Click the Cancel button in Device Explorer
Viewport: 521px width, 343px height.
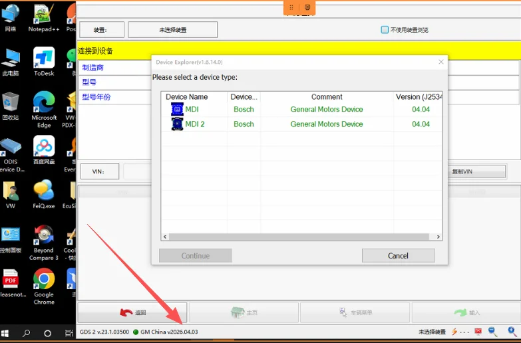pos(399,256)
